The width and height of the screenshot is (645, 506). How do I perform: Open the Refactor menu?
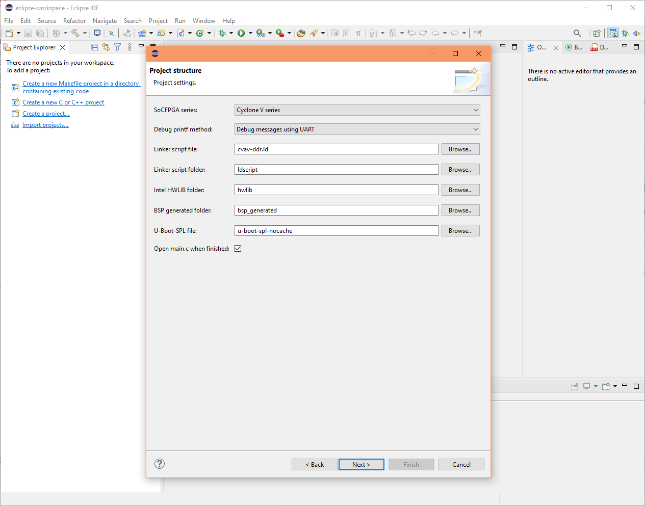click(74, 21)
